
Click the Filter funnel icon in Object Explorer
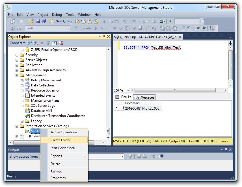[x=48, y=43]
